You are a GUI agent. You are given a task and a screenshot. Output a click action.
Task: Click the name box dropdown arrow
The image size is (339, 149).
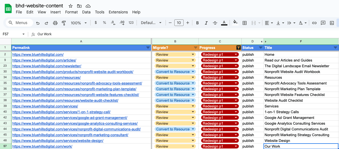[x=23, y=34]
